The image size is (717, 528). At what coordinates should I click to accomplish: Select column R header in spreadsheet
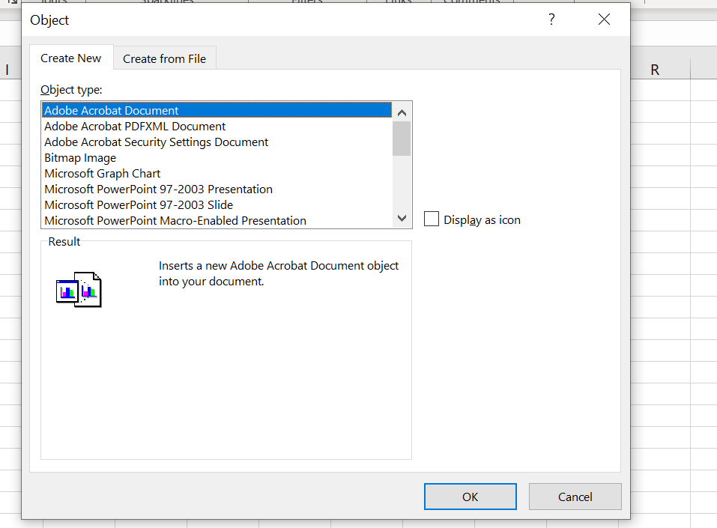655,70
